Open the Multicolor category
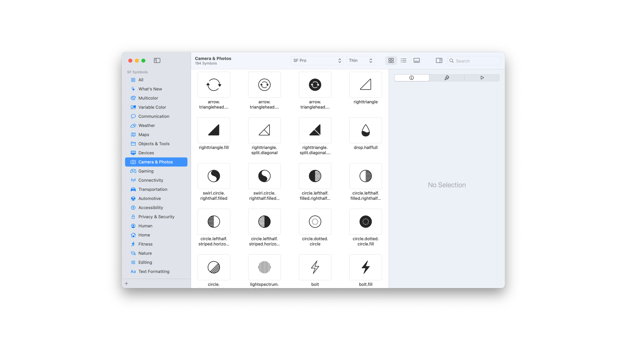The image size is (627, 352). pyautogui.click(x=148, y=98)
